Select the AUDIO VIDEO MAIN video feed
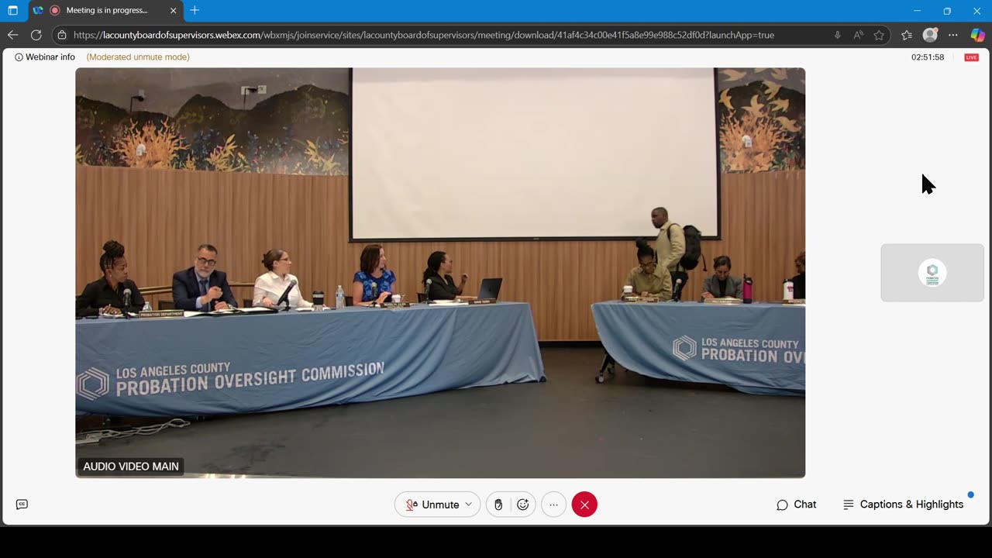992x558 pixels. [440, 273]
